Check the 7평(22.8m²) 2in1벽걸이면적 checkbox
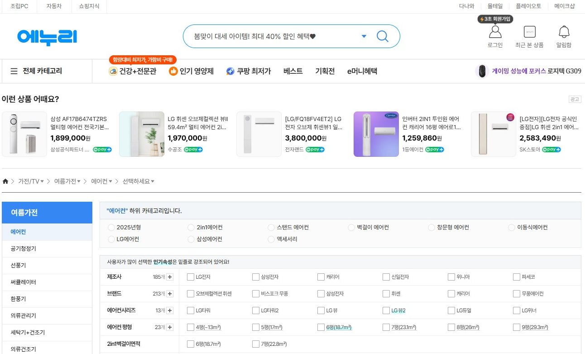585x354 pixels. [255, 344]
